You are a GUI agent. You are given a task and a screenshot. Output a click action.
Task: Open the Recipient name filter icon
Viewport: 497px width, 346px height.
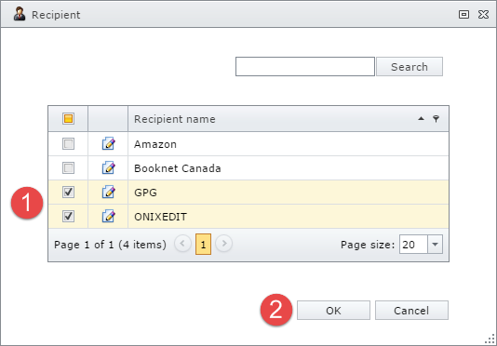pos(437,119)
